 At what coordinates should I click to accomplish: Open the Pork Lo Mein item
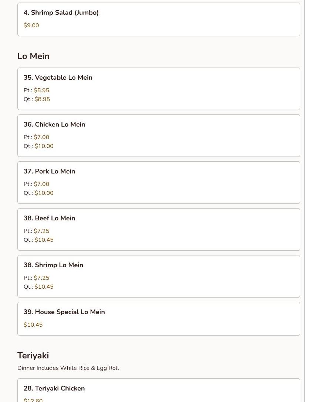49,171
